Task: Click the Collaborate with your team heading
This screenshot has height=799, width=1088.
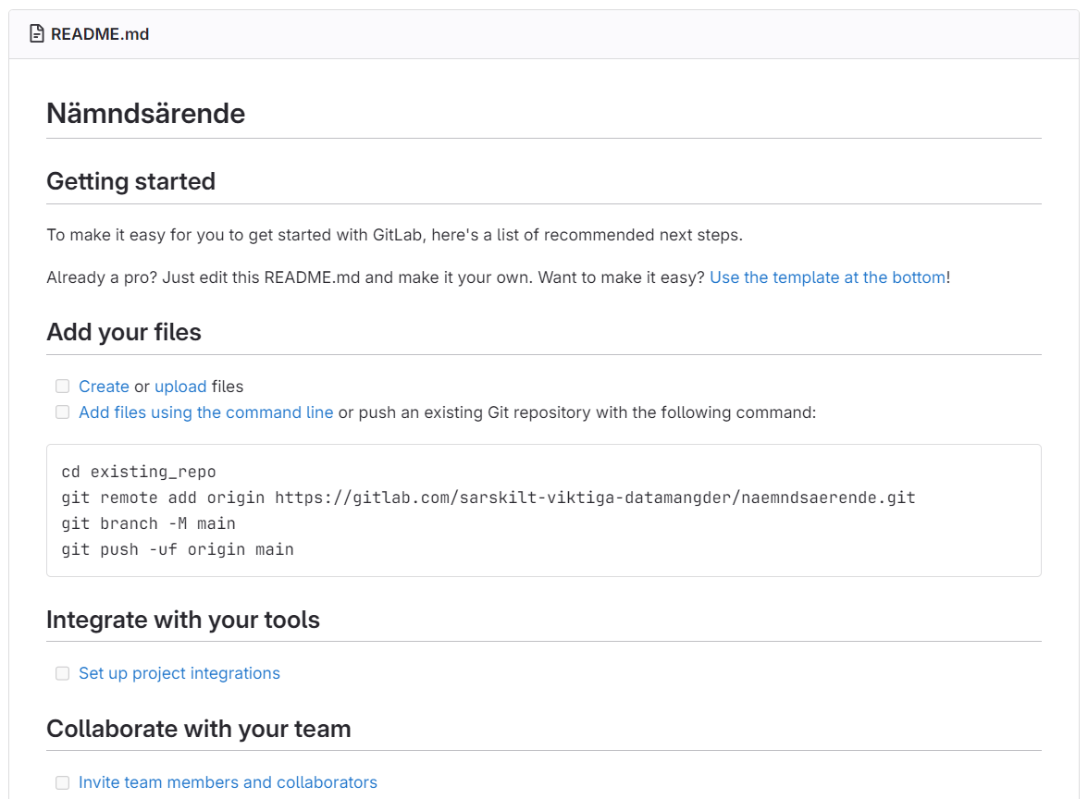Action: (199, 729)
